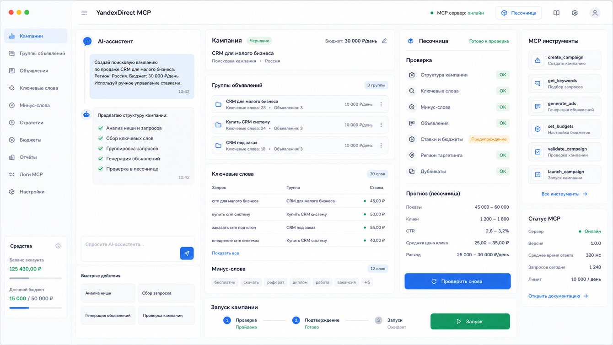The height and width of the screenshot is (345, 613).
Task: Click the Дневной бюджет progress bar
Action: [36, 308]
